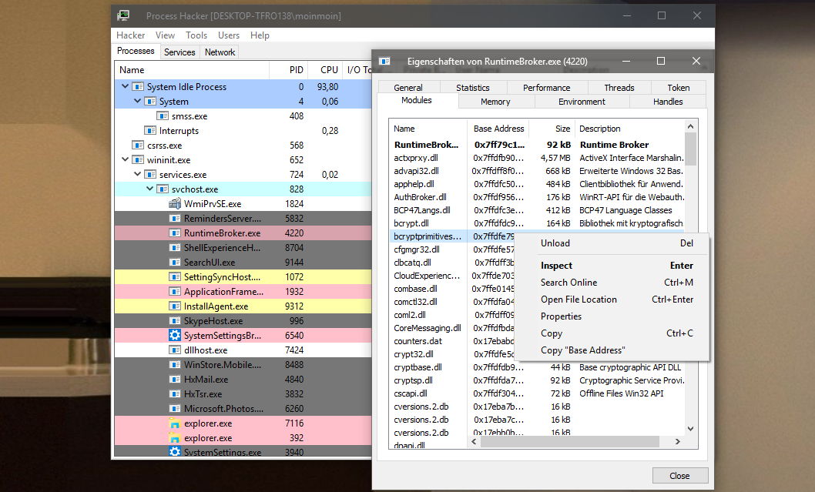Click the dllhost.exe process icon
The width and height of the screenshot is (815, 492).
[x=175, y=350]
